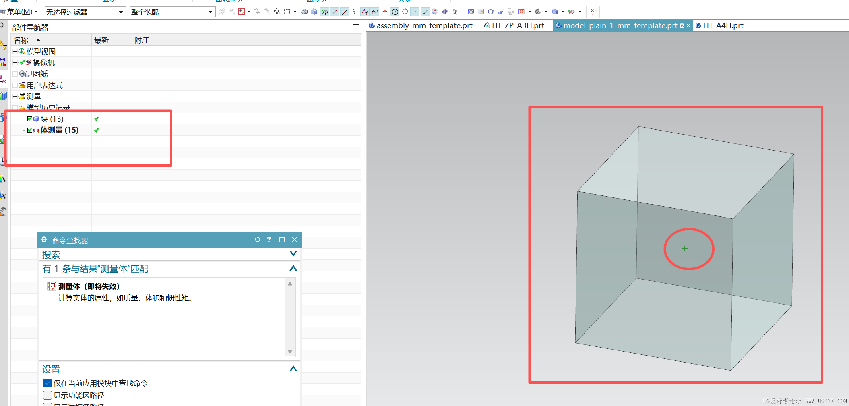Click the rectangle selection tool icon

click(287, 12)
